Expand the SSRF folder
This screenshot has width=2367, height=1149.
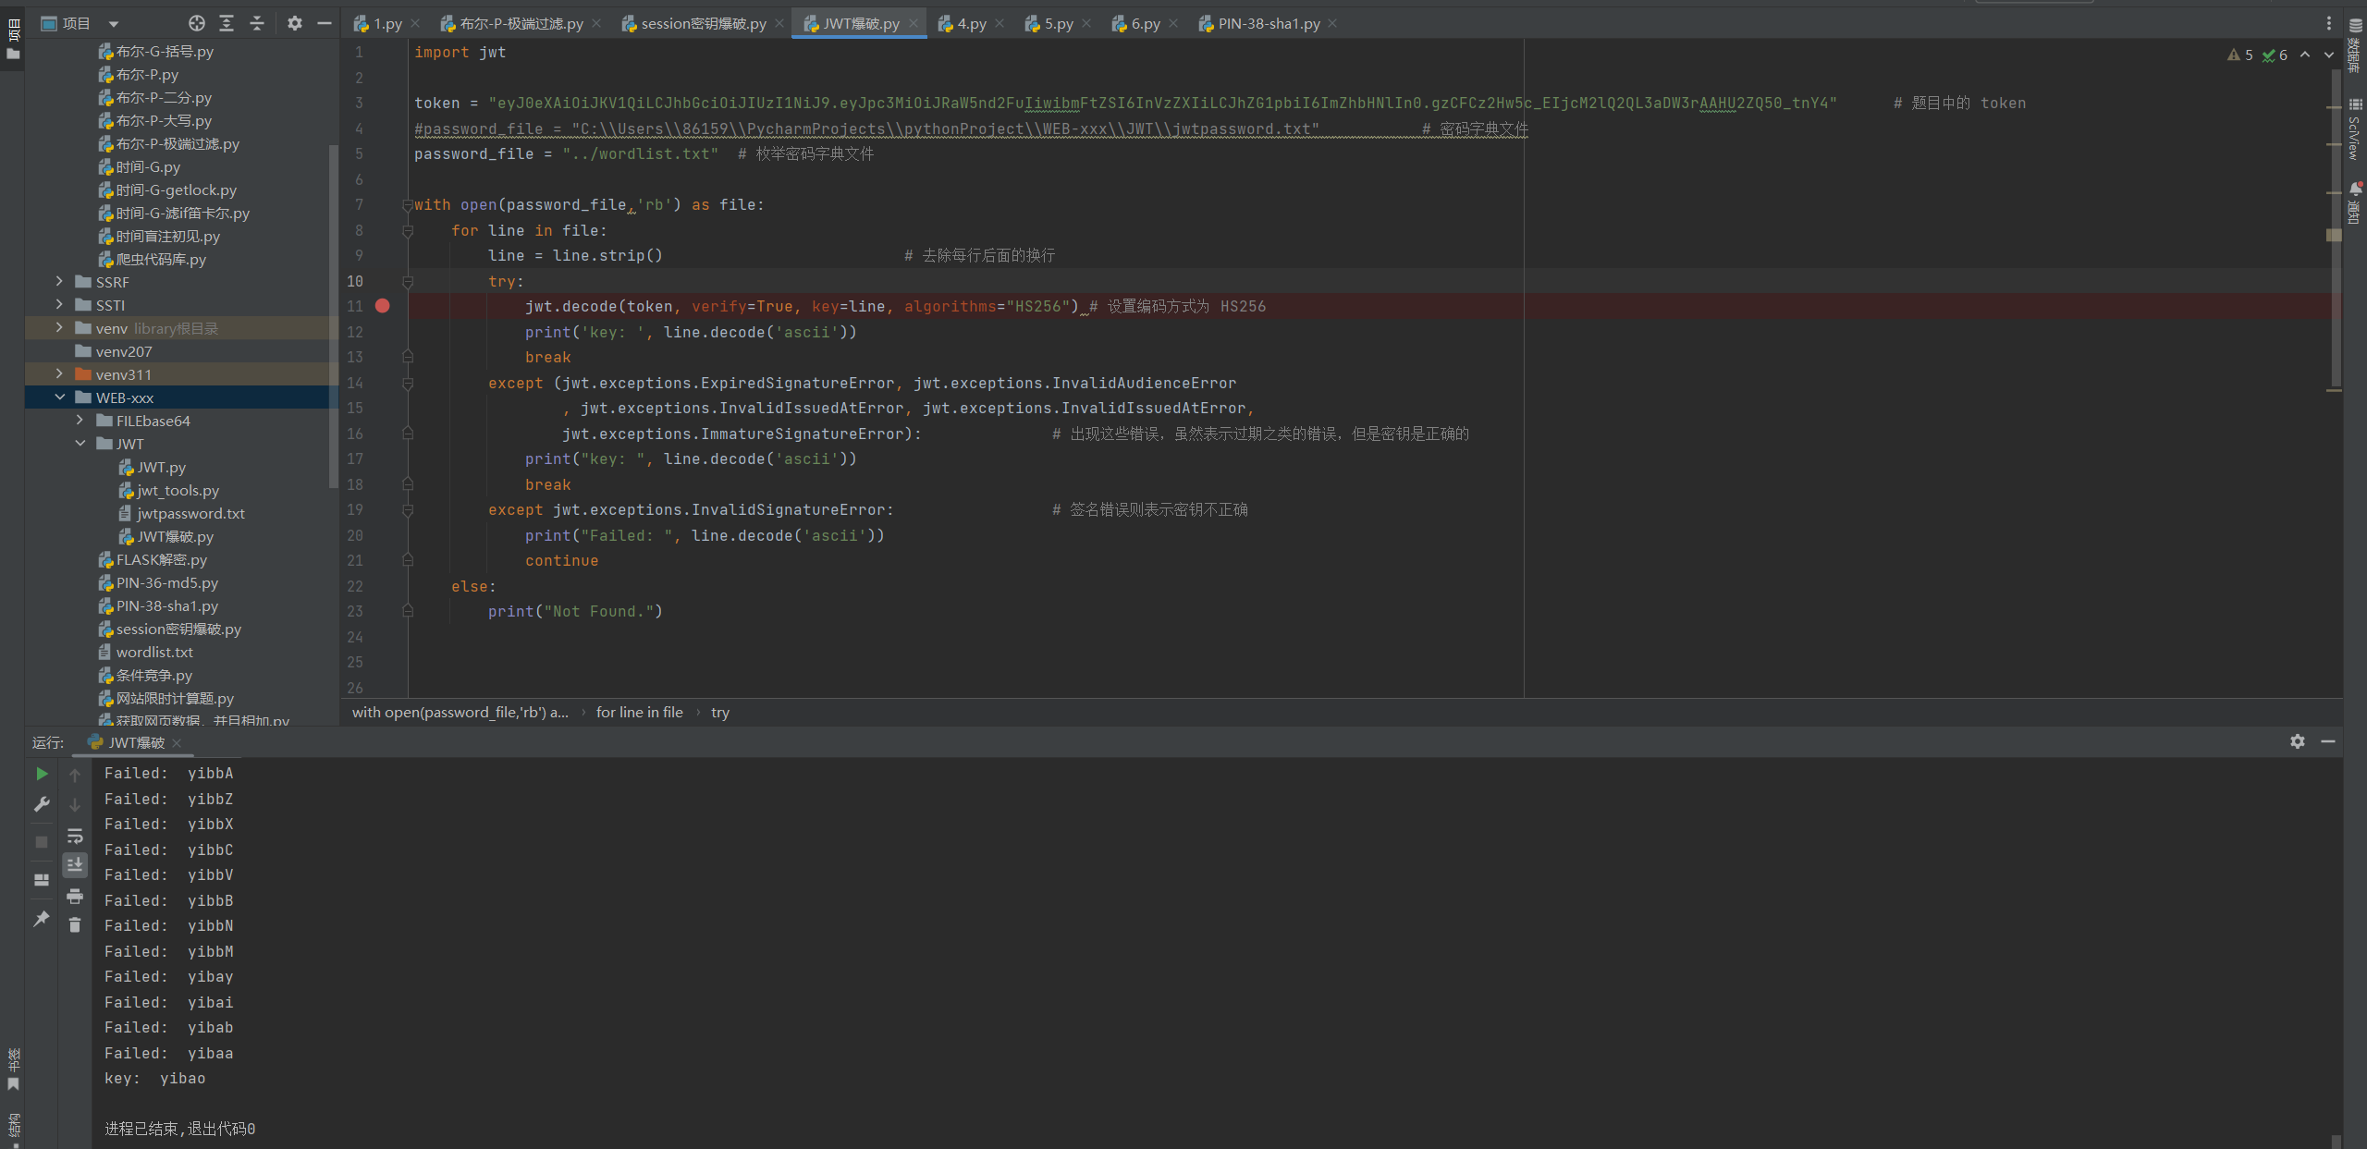point(59,282)
